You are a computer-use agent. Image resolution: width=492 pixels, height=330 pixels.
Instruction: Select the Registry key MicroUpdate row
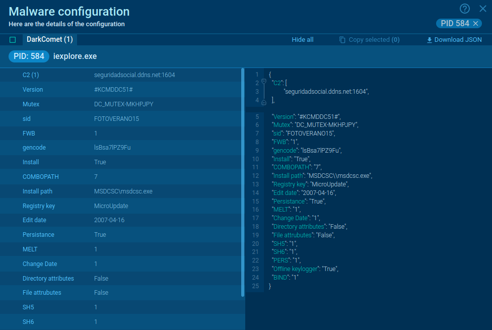[121, 206]
